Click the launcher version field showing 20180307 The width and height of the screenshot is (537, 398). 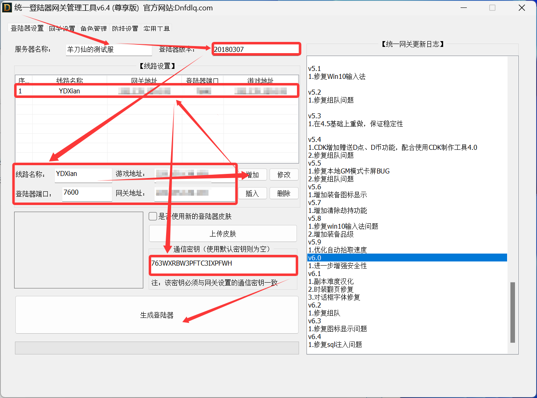point(256,49)
